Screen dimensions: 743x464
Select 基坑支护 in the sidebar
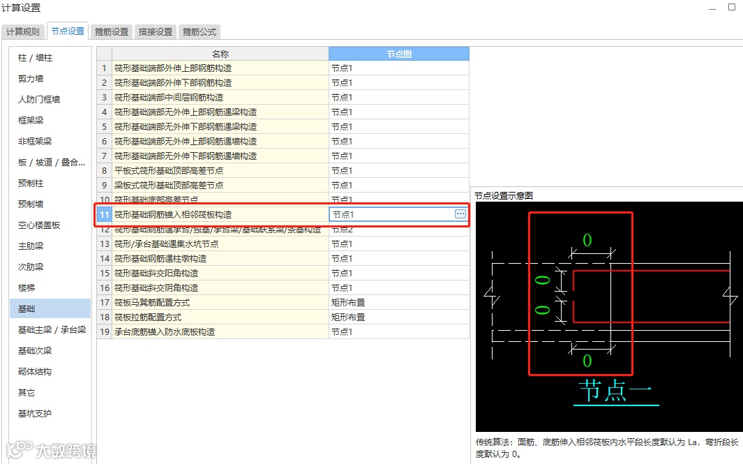coord(35,413)
